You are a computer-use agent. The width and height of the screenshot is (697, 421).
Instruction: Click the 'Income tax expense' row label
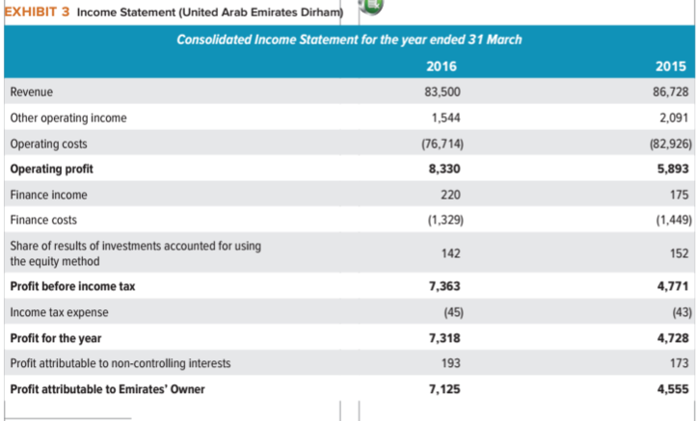click(59, 313)
